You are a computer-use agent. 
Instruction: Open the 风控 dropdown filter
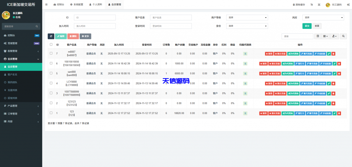[x=323, y=18]
